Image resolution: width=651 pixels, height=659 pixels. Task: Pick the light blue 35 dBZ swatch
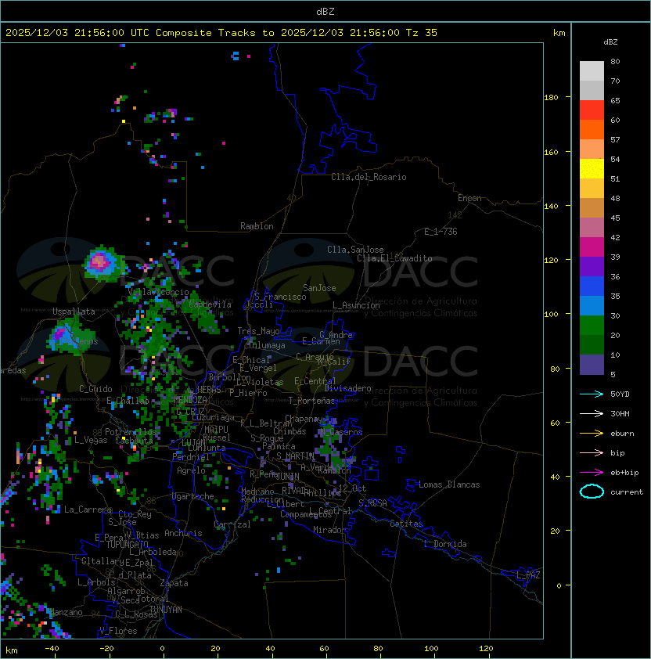point(592,306)
